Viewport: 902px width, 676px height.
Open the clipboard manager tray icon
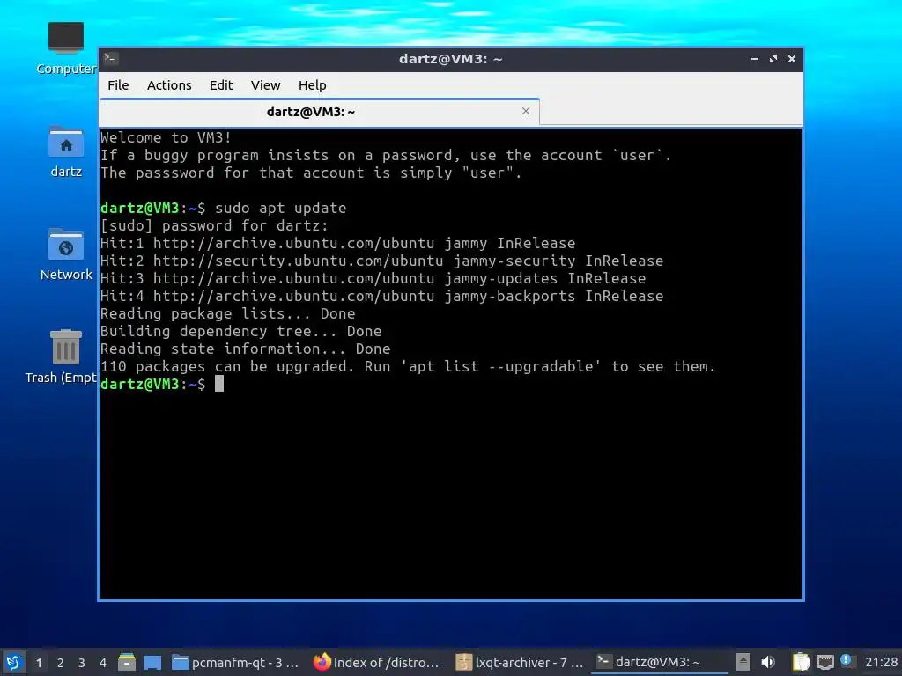click(801, 662)
